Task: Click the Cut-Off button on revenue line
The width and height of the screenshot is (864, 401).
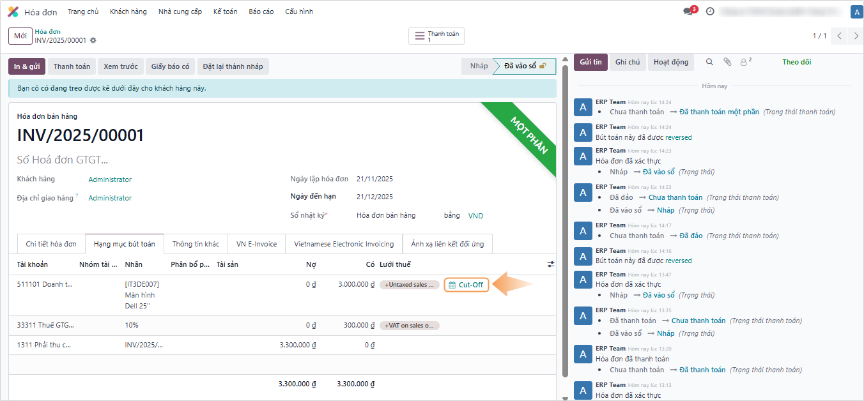Action: [467, 285]
